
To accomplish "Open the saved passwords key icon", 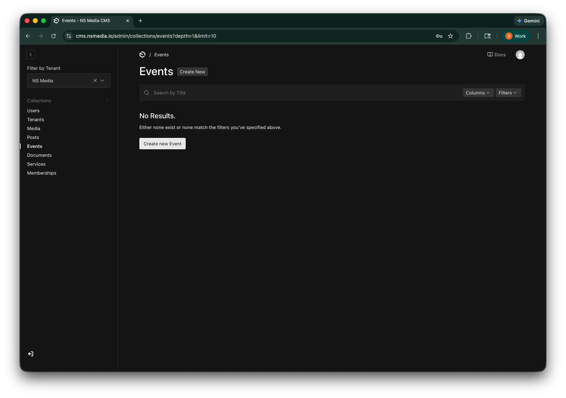I will [x=439, y=36].
